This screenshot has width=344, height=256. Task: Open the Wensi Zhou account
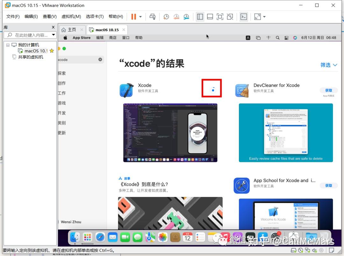point(71,222)
